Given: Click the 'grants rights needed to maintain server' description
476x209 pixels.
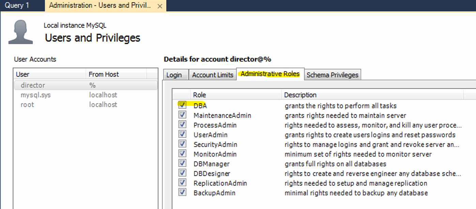Looking at the screenshot, I should pos(346,116).
